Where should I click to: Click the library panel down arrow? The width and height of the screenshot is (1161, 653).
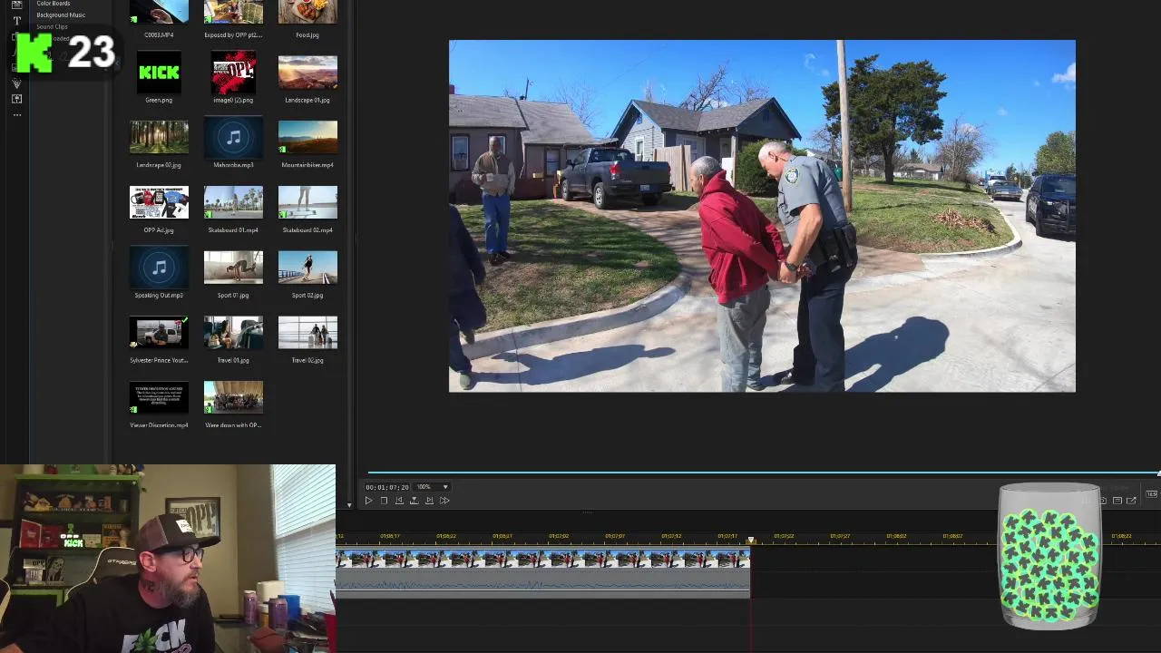click(x=349, y=504)
